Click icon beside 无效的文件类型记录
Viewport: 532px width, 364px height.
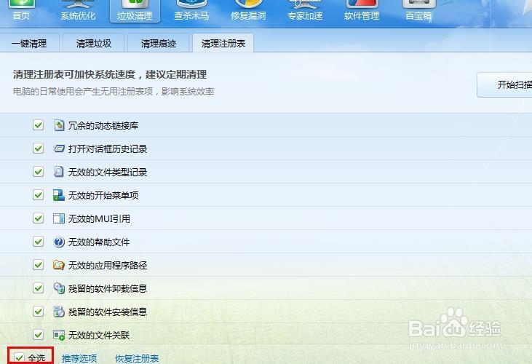(x=59, y=172)
